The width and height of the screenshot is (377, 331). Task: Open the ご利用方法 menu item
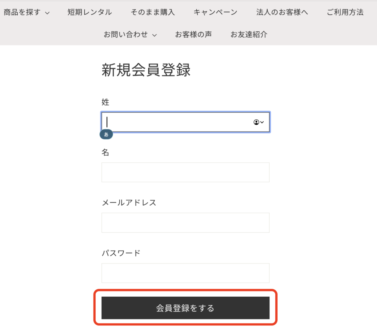(345, 12)
